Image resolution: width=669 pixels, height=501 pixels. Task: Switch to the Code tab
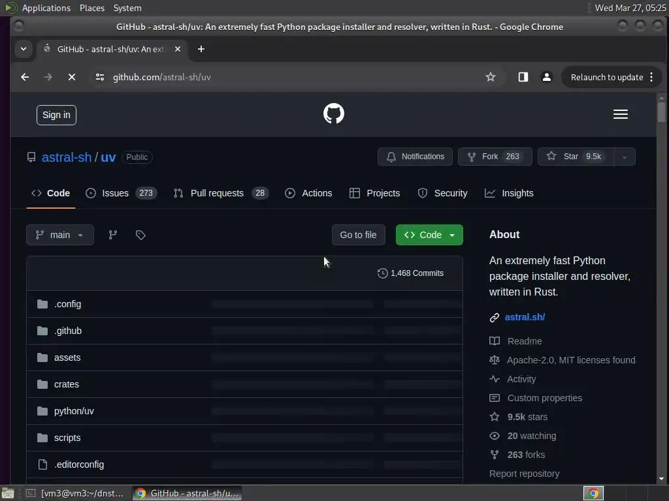[51, 193]
